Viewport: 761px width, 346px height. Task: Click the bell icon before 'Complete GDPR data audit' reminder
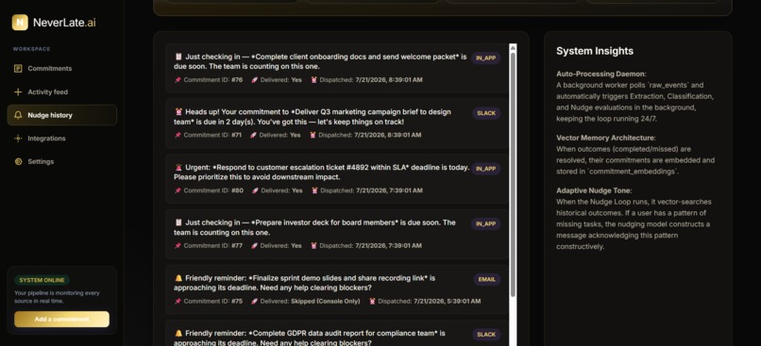[x=178, y=334]
